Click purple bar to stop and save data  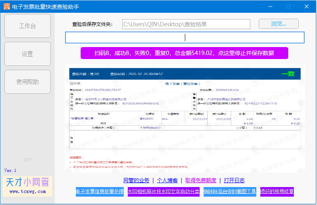[184, 53]
